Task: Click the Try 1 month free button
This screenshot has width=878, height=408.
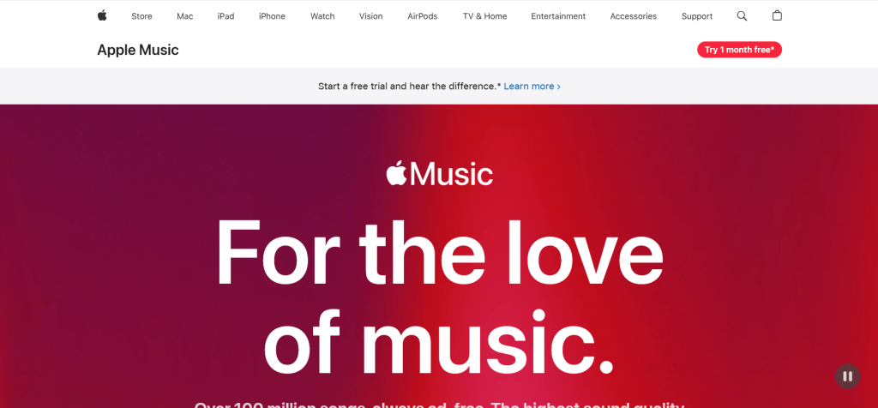Action: click(739, 50)
